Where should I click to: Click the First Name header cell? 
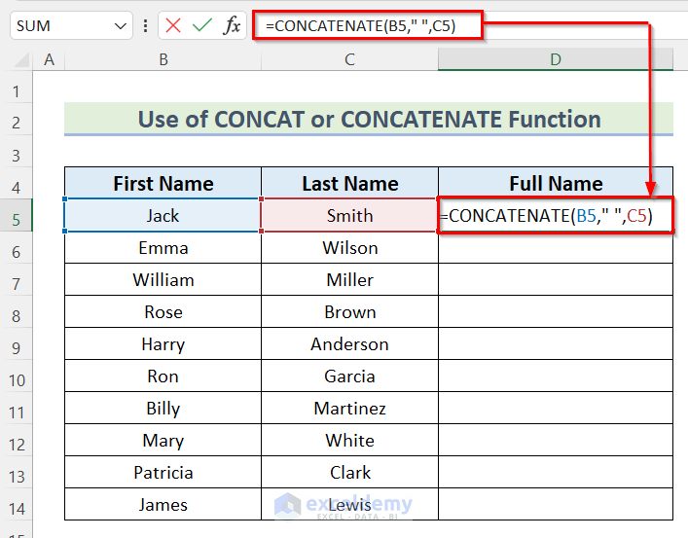[163, 184]
